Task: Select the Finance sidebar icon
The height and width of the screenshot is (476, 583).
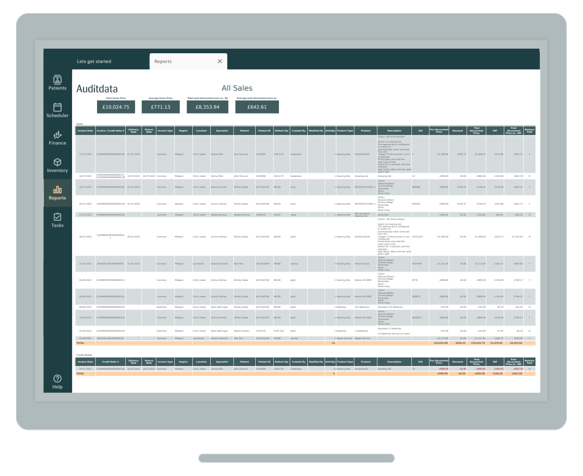Action: (57, 138)
